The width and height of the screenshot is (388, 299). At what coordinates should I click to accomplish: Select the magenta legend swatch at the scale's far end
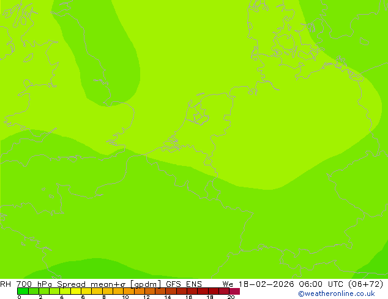coord(234,291)
